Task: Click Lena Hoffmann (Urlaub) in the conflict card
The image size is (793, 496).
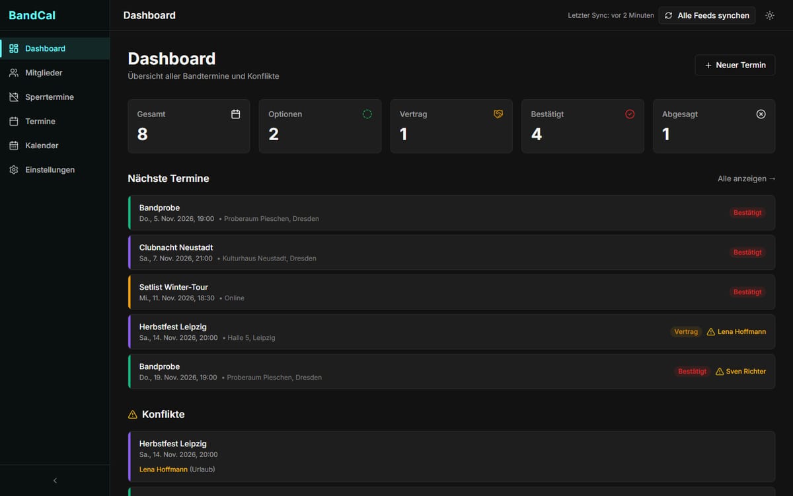Action: coord(177,470)
